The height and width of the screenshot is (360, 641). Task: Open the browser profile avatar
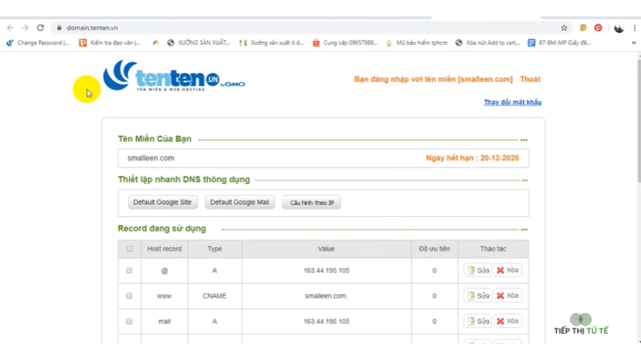click(619, 28)
